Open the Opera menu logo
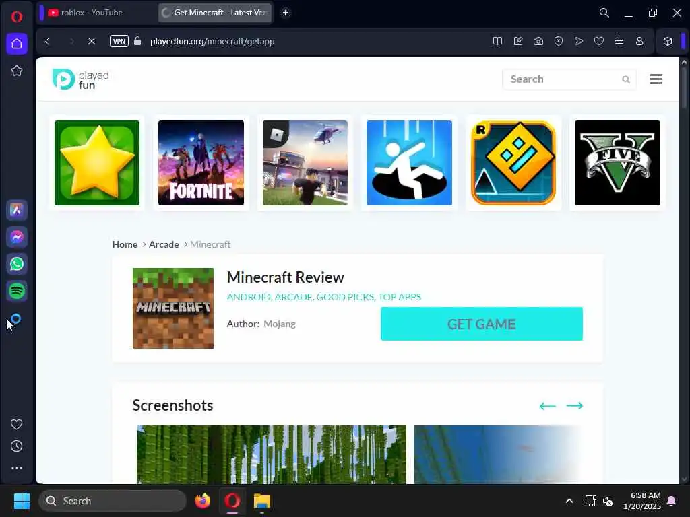Screen dimensions: 690x517 pos(17,17)
